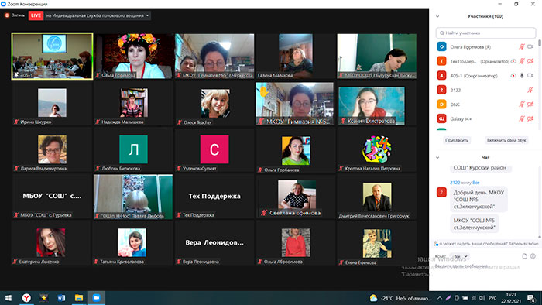The width and height of the screenshot is (542, 305).
Task: Collapse the Чат panel chevron
Action: click(437, 157)
